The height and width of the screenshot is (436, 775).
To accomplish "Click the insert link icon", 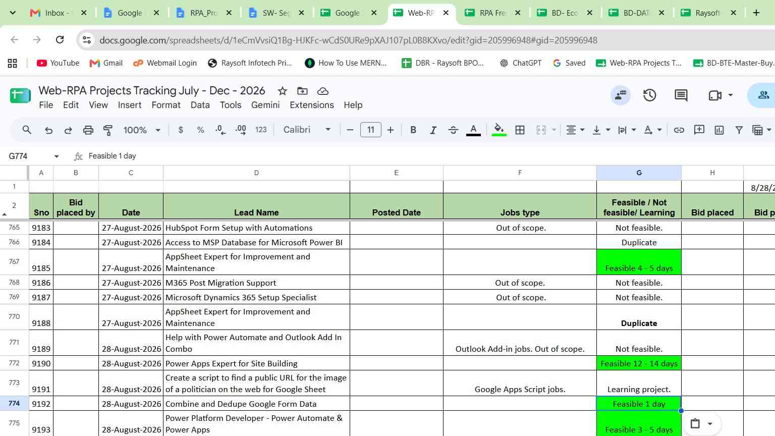I will pyautogui.click(x=679, y=130).
